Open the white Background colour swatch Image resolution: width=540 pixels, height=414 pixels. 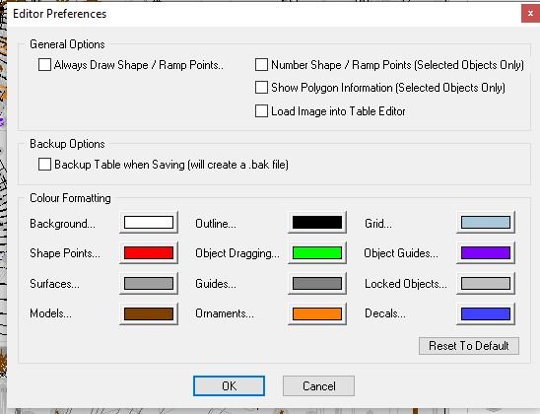tap(149, 223)
